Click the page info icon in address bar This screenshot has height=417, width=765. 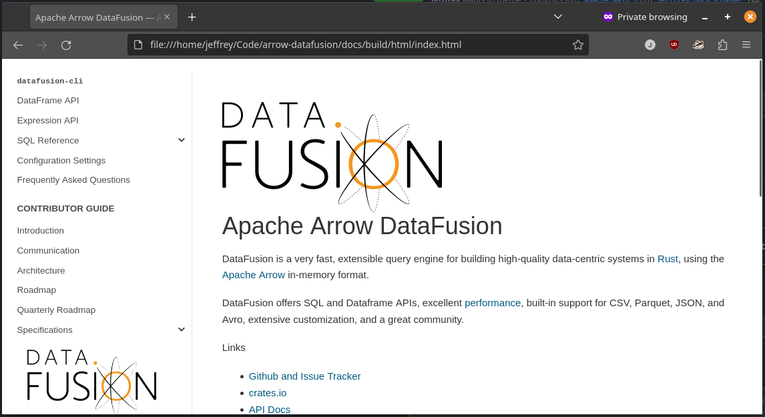[x=138, y=45]
